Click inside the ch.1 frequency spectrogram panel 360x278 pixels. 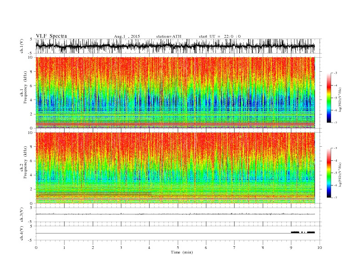click(x=175, y=93)
